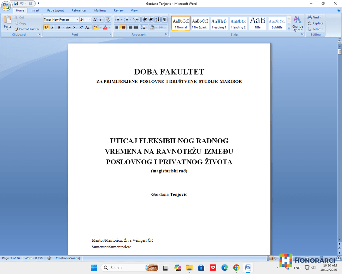
Task: Open the Office Button menu
Action: [x=6, y=6]
